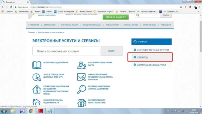Open the red Opera taskbar icon
Image resolution: width=202 pixels, height=114 pixels.
[41, 111]
